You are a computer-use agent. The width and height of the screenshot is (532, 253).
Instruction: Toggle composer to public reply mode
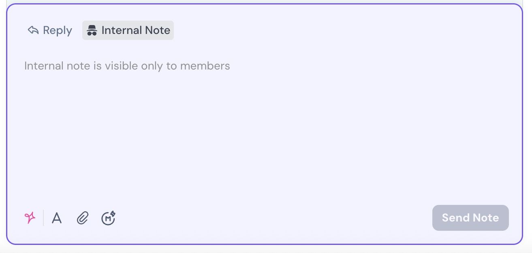pyautogui.click(x=50, y=30)
